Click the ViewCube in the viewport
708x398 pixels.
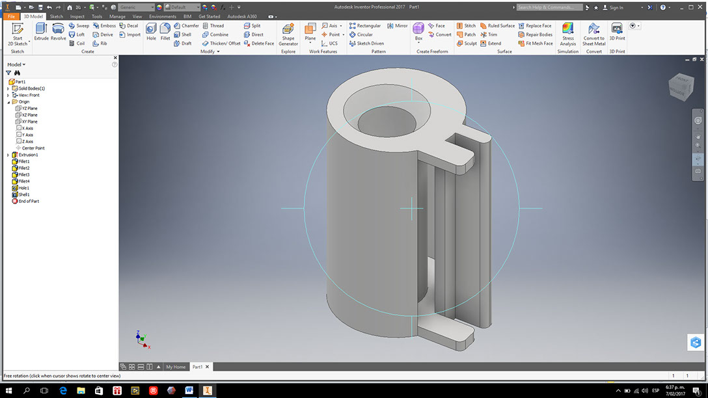[x=681, y=86]
